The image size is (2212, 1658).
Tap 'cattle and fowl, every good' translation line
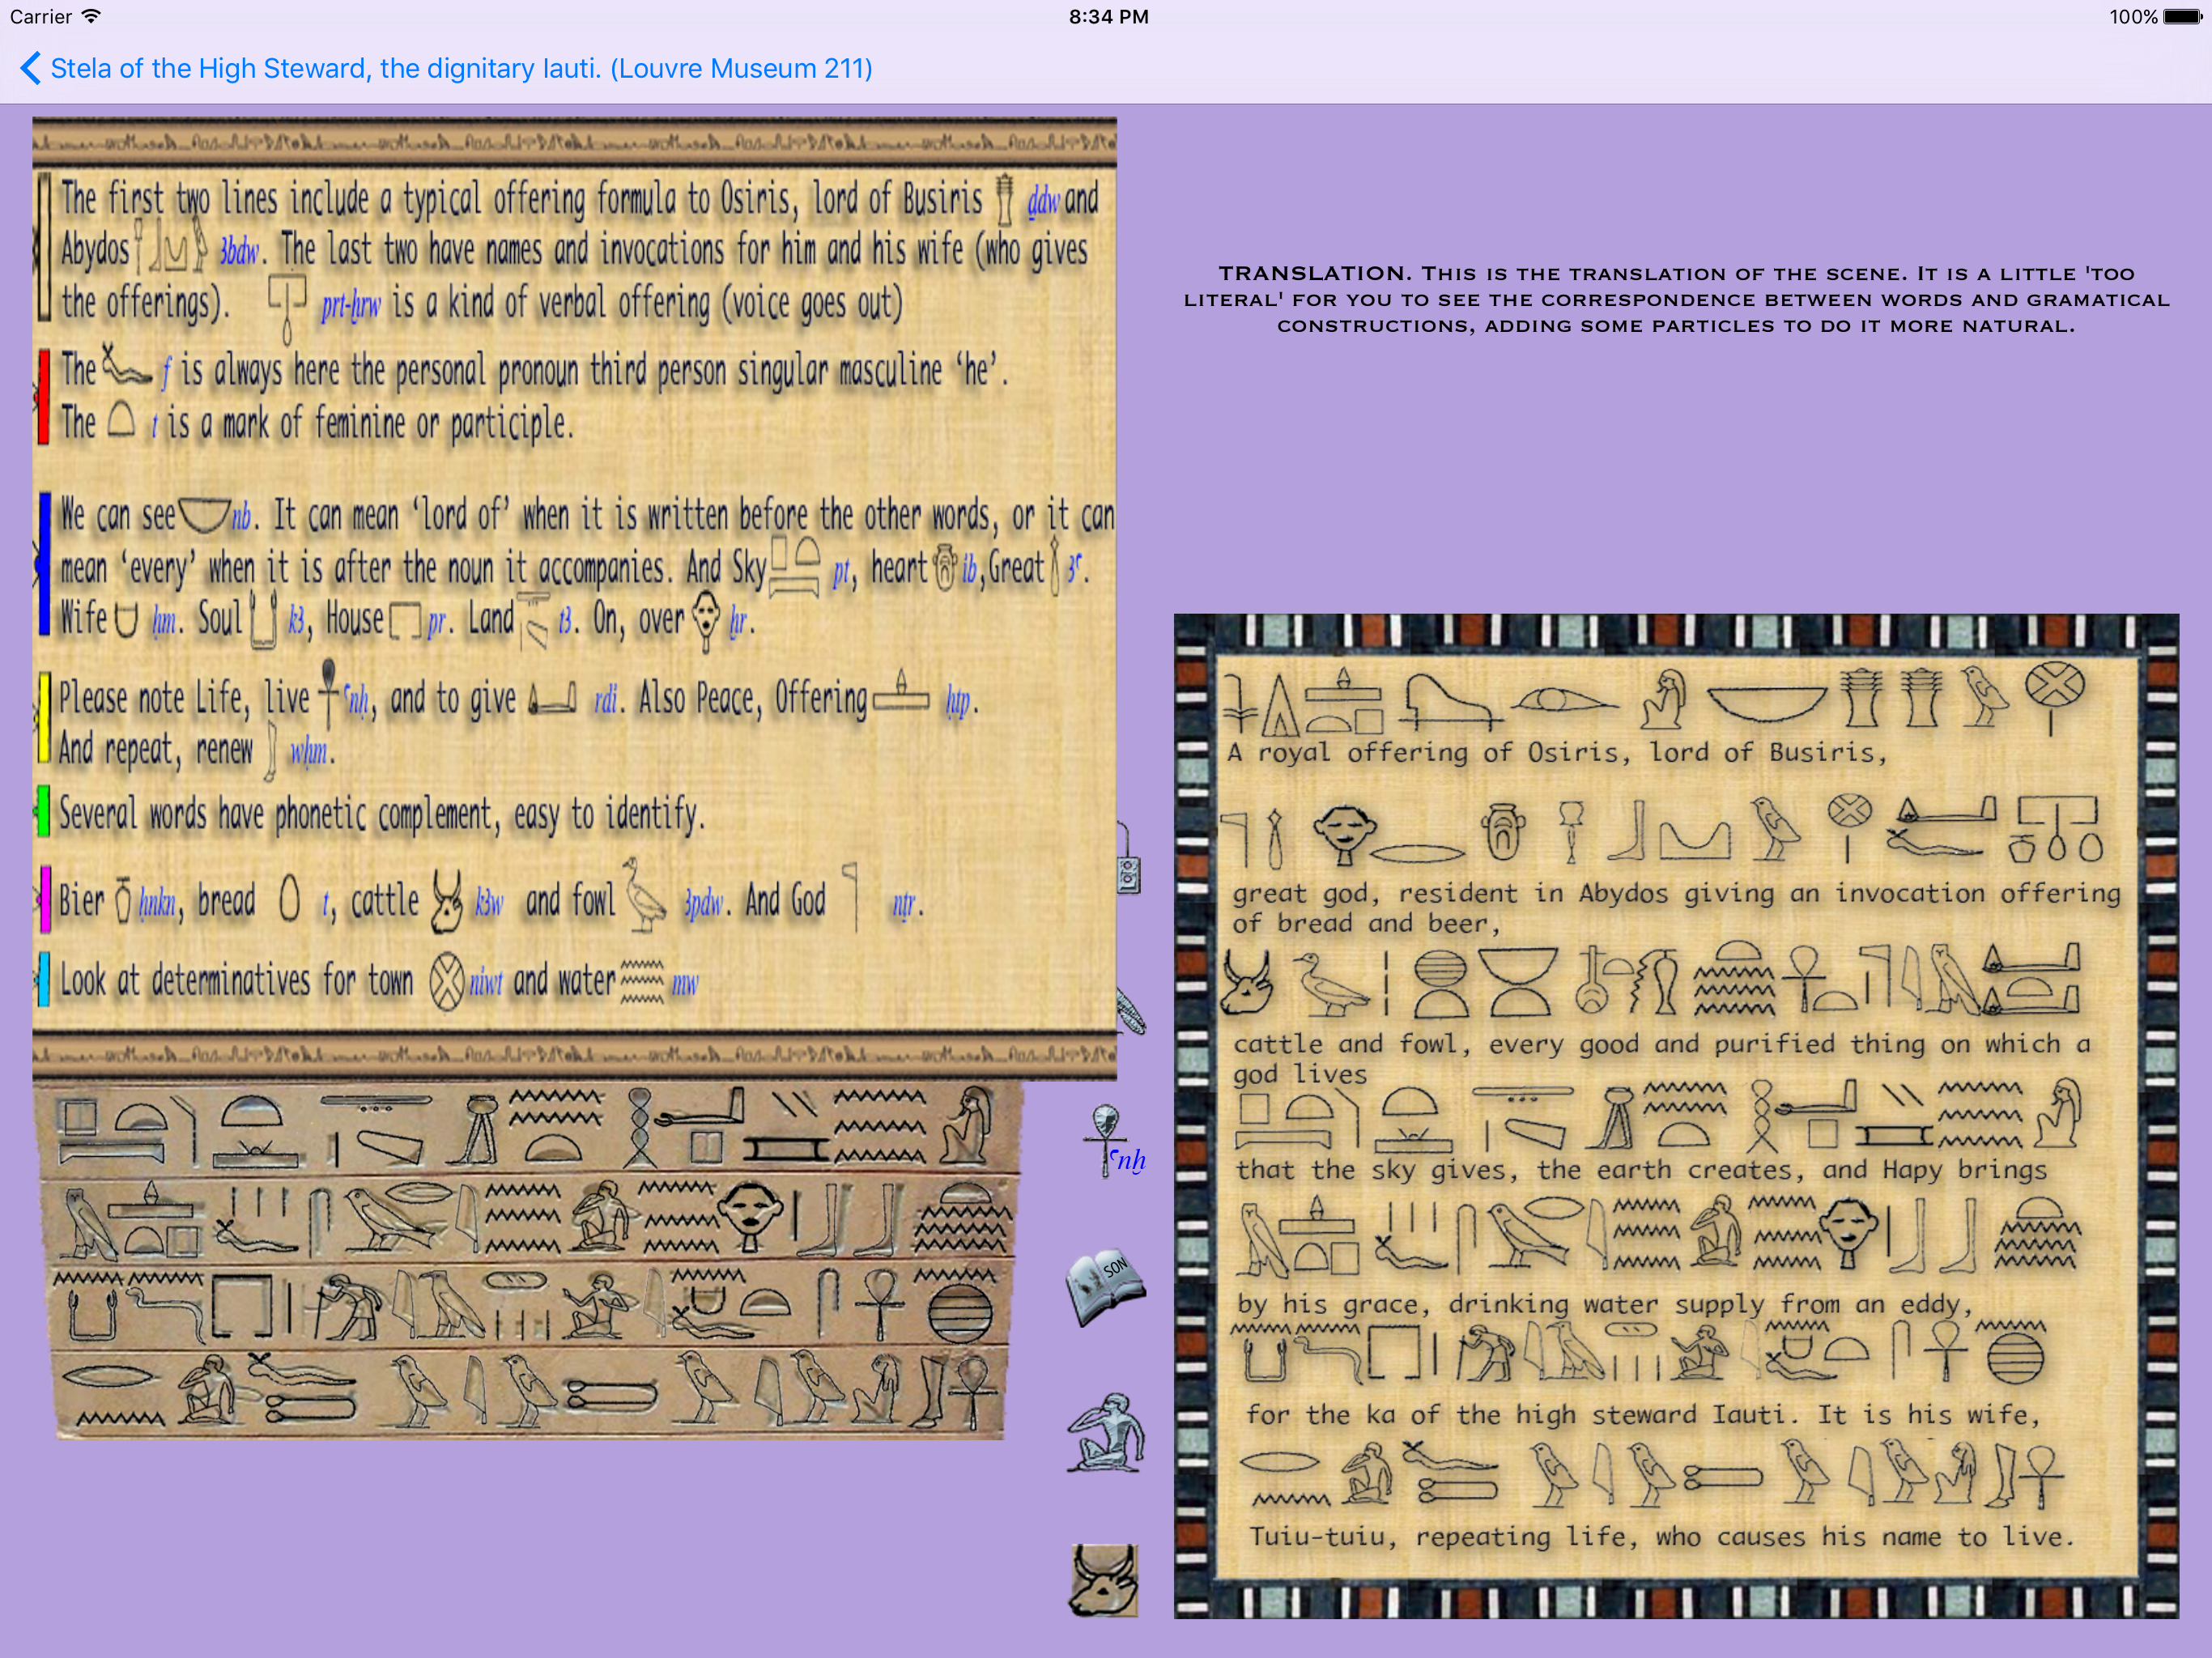pos(1661,1058)
